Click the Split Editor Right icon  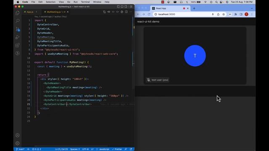[x=126, y=12]
